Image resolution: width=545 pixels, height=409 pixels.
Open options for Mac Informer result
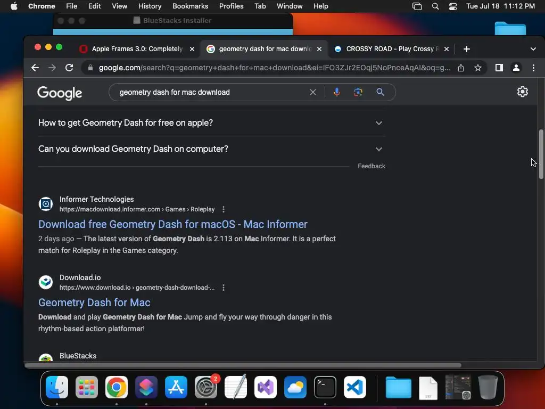point(224,209)
